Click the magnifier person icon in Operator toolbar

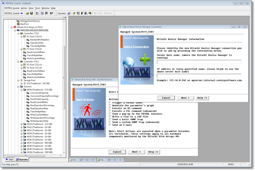coord(86,13)
